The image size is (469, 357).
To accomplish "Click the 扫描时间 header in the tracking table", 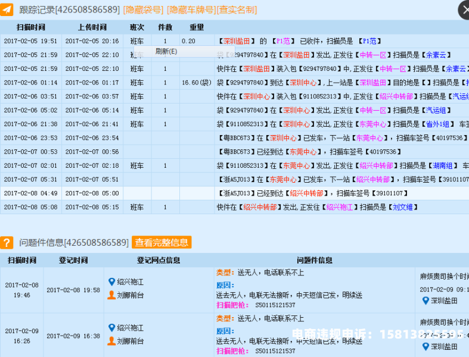I will 30,27.
